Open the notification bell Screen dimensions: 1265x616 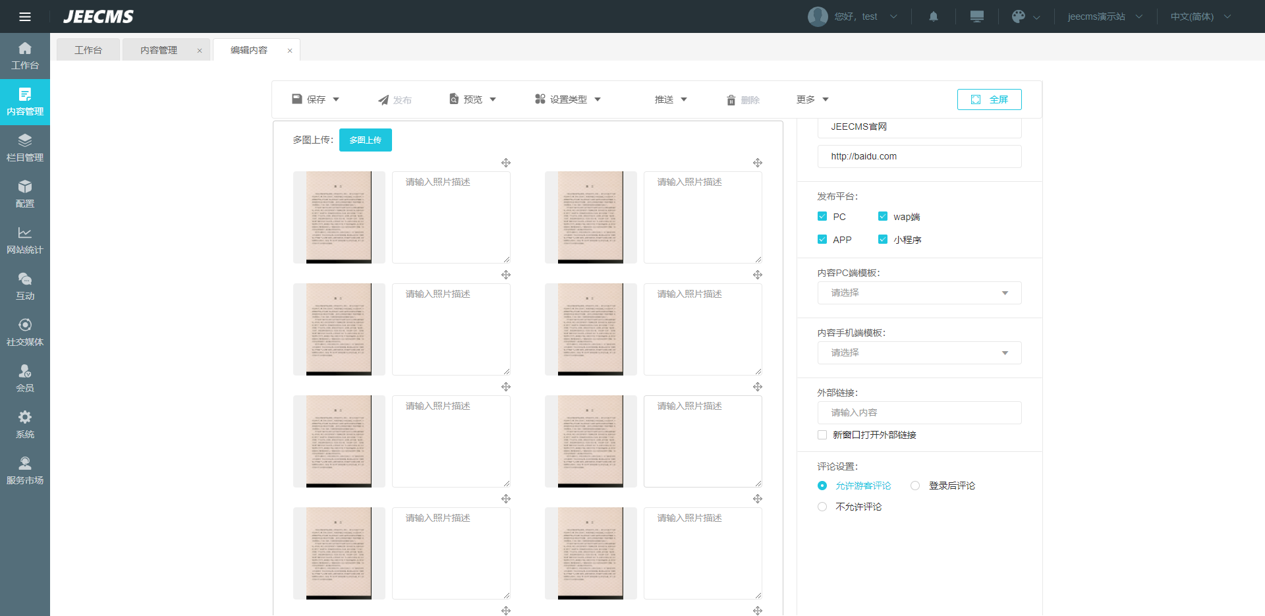tap(933, 16)
